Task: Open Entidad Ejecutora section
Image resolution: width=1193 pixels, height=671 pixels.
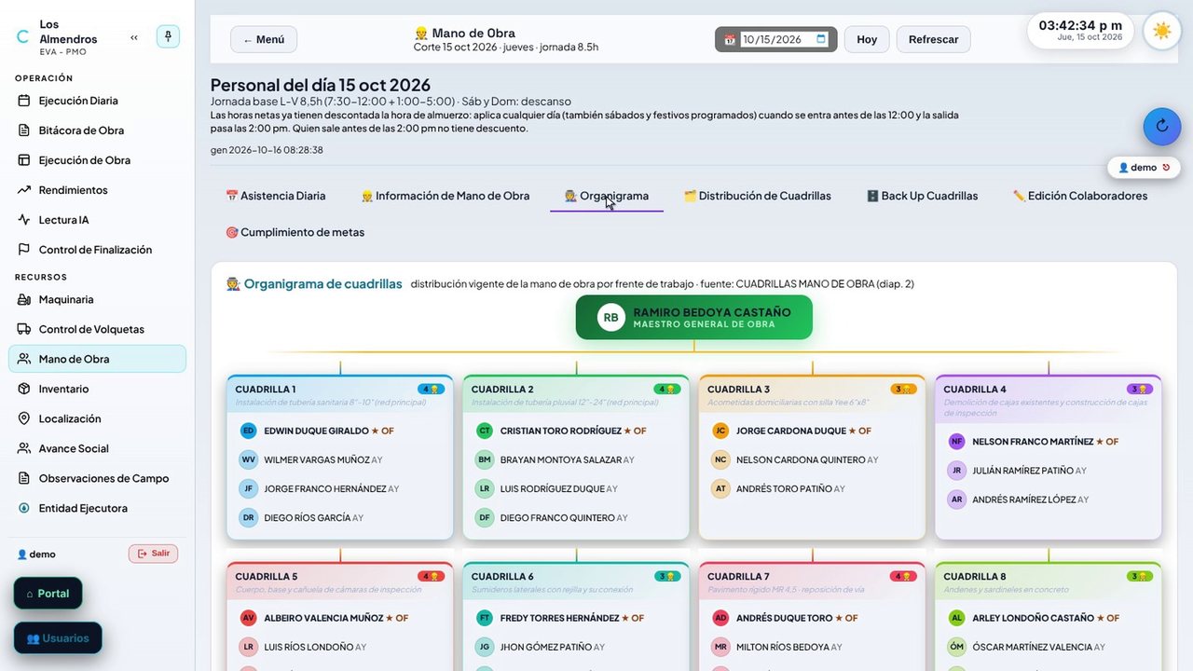Action: pyautogui.click(x=97, y=508)
